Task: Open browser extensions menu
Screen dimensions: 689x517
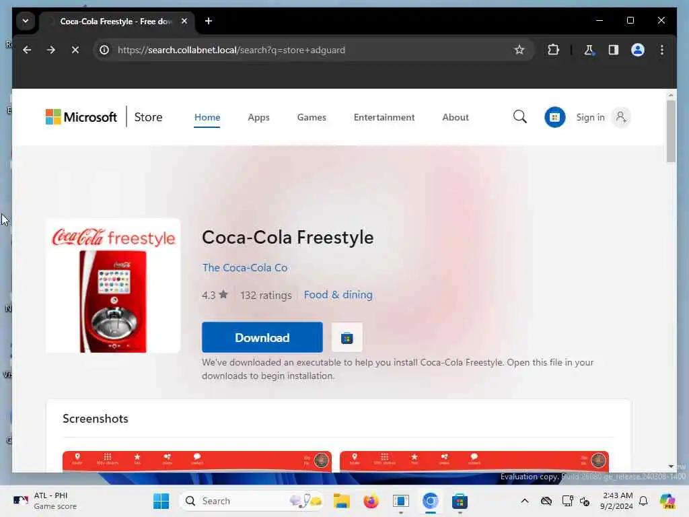Action: coord(553,50)
